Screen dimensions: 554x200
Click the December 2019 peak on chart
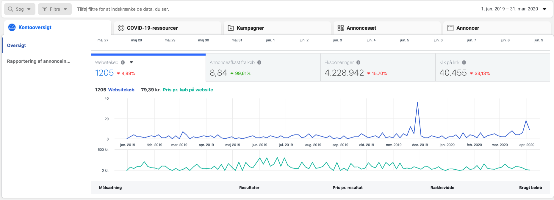pyautogui.click(x=417, y=103)
